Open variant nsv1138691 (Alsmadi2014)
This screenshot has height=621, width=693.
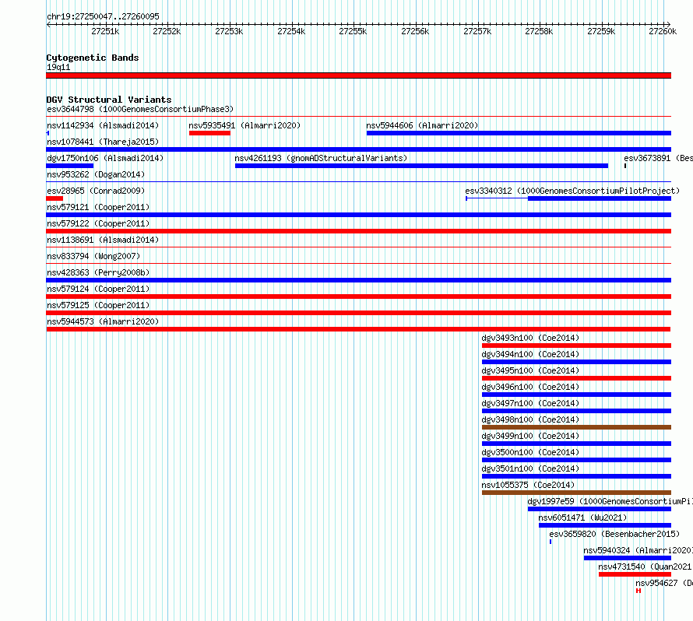[103, 240]
